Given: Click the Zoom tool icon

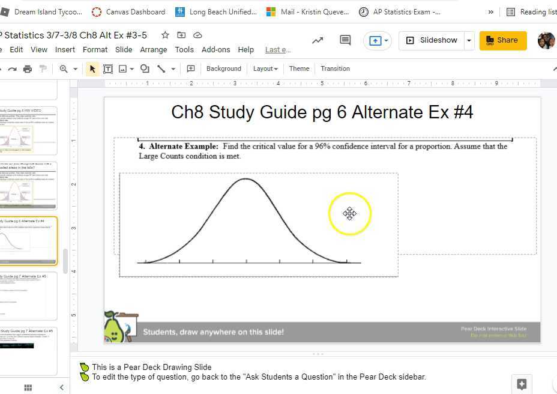Looking at the screenshot, I should (x=64, y=68).
